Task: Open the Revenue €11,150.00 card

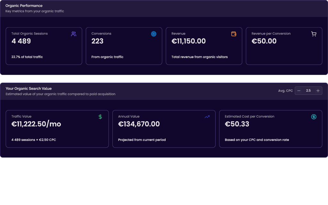Action: pos(204,46)
